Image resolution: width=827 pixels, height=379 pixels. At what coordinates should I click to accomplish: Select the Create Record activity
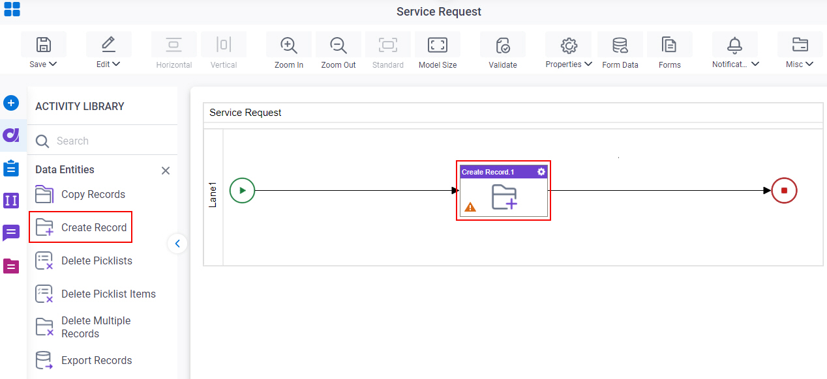(x=81, y=227)
